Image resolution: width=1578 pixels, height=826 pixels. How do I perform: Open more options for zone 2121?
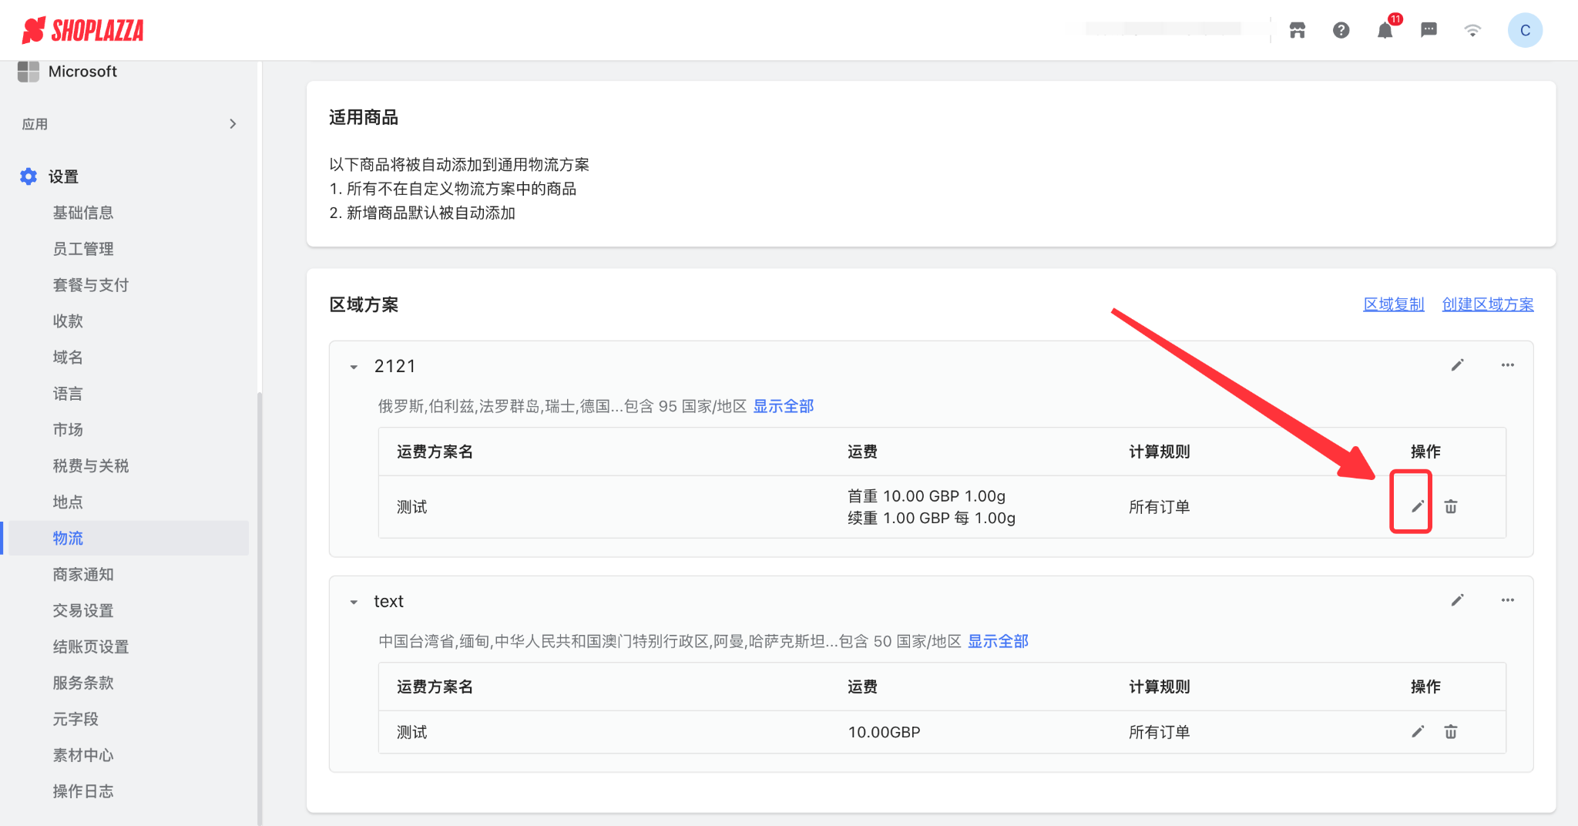coord(1507,365)
